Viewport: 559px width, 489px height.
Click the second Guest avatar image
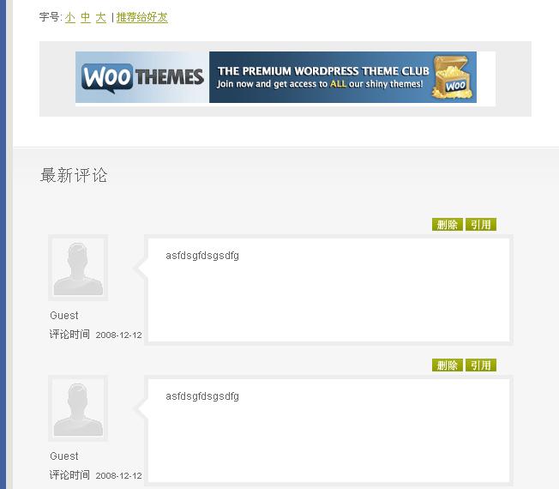[78, 408]
